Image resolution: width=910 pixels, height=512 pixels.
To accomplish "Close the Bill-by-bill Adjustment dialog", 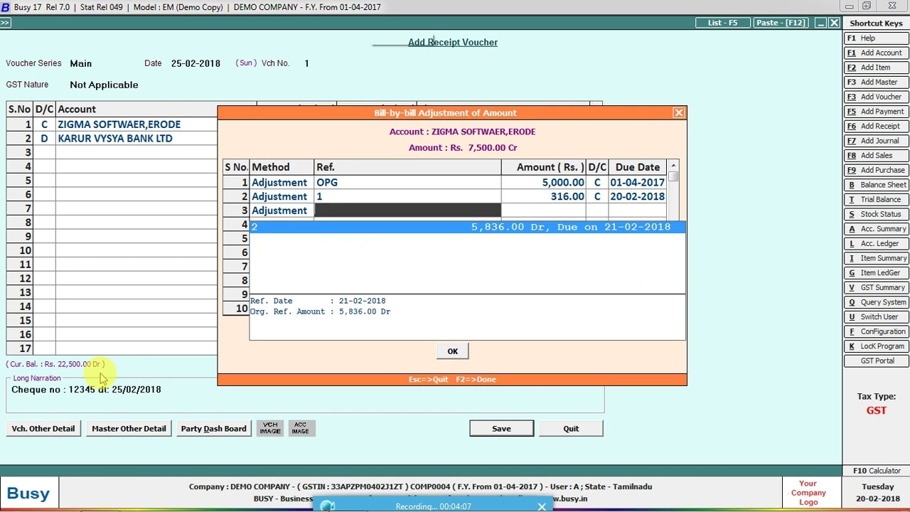I will [x=679, y=113].
